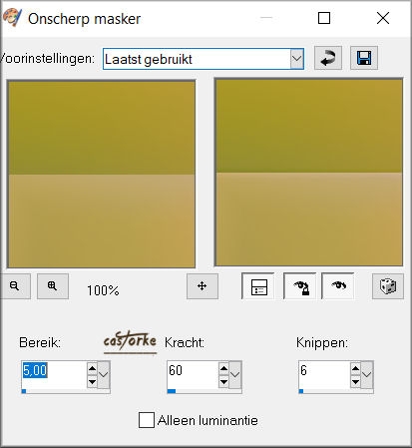Expand the Knippen slider dropdown arrow
412x448 pixels.
click(x=367, y=375)
